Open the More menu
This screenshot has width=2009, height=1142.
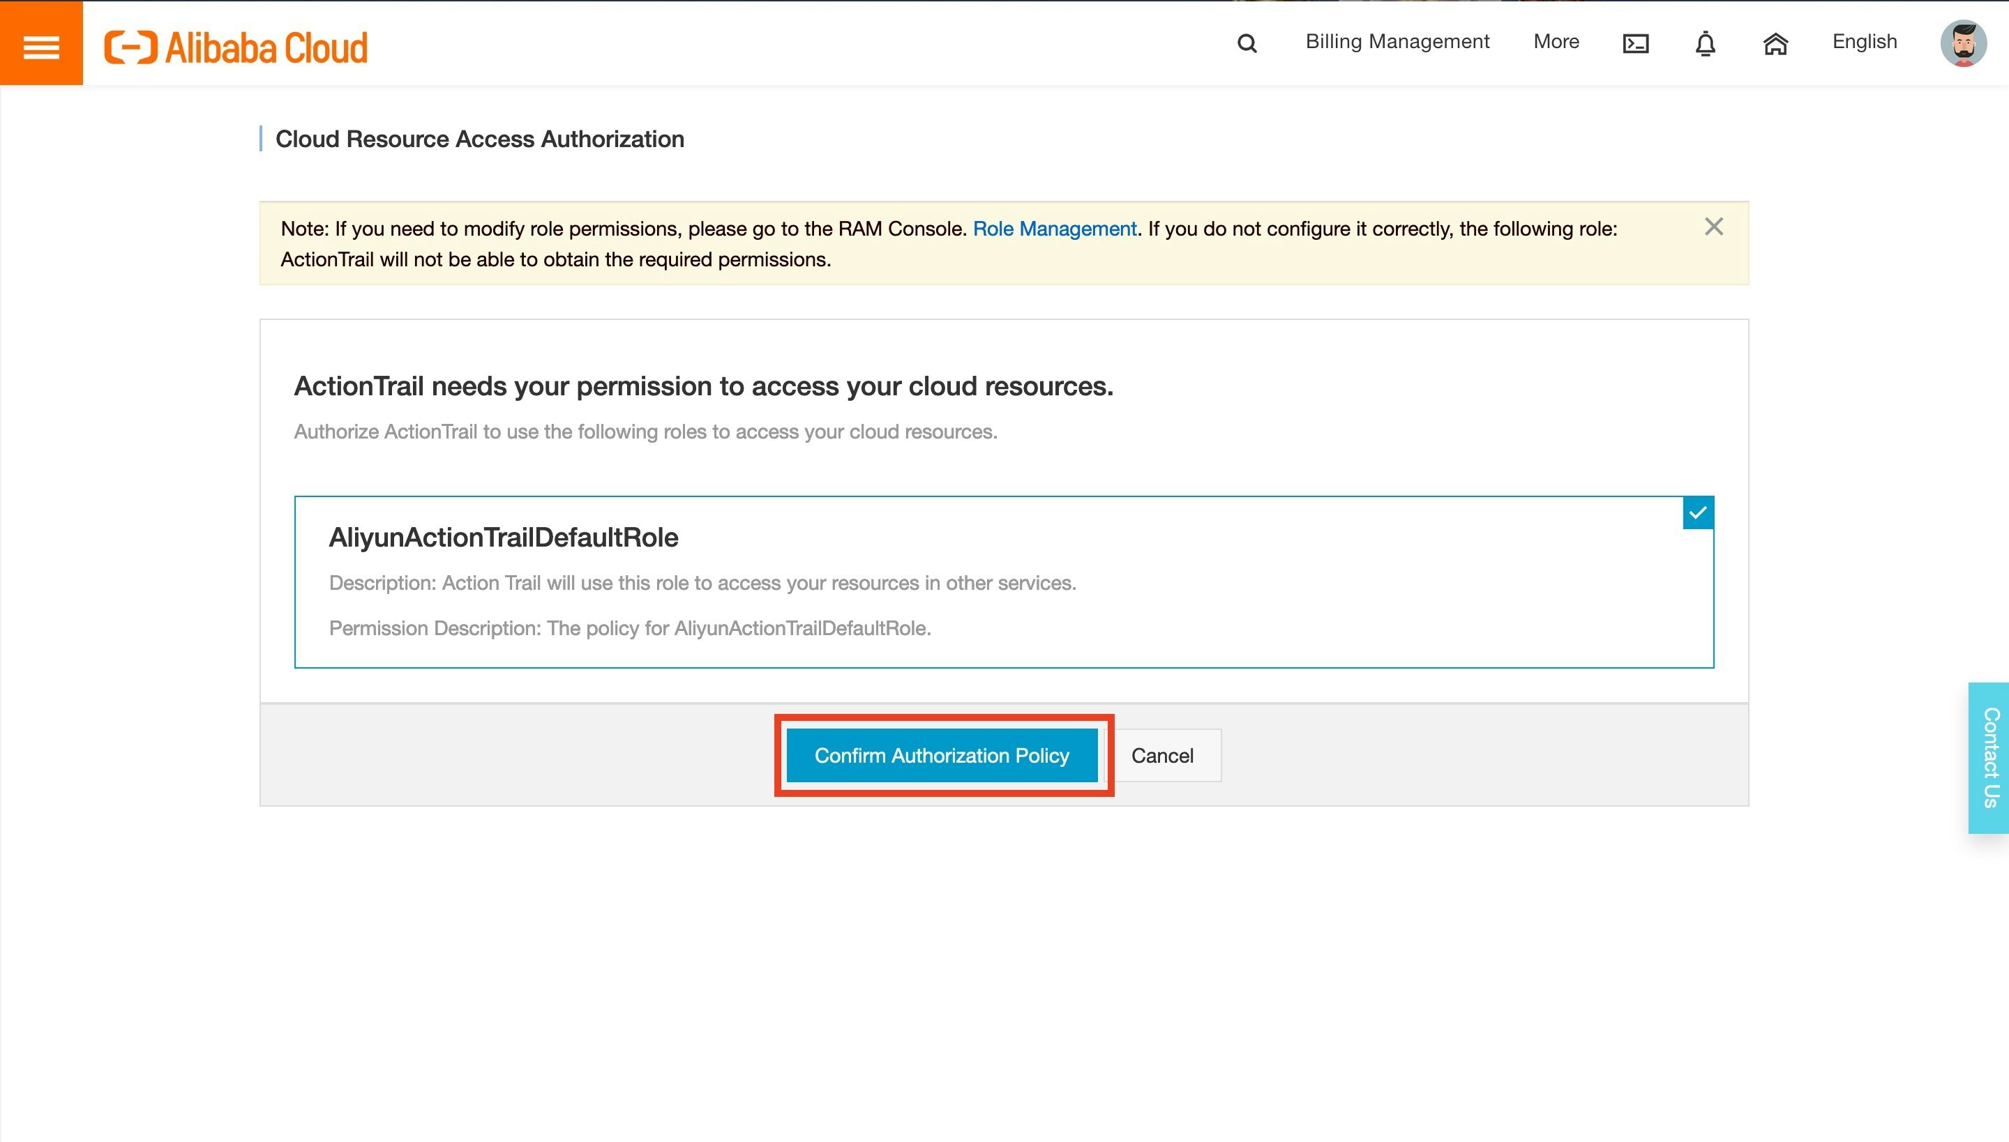pyautogui.click(x=1556, y=42)
